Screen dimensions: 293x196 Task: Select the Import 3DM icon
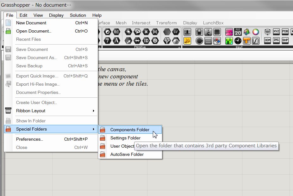tap(267, 40)
